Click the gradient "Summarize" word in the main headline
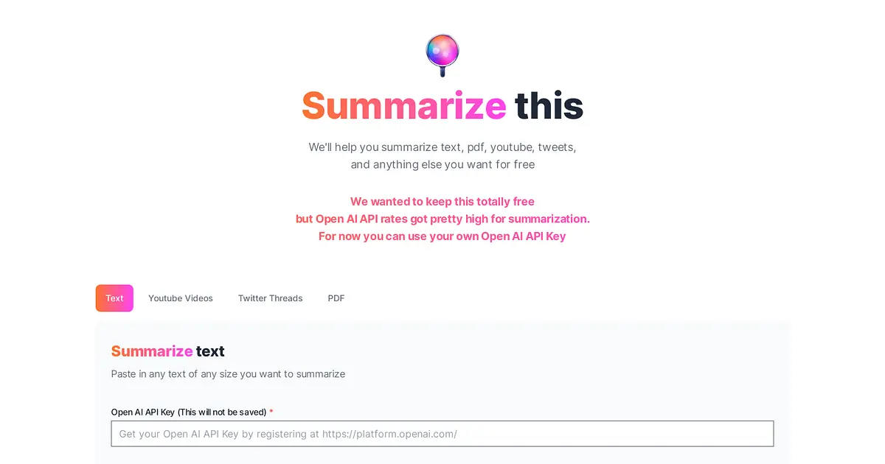Viewport: 885px width, 464px height. 404,105
